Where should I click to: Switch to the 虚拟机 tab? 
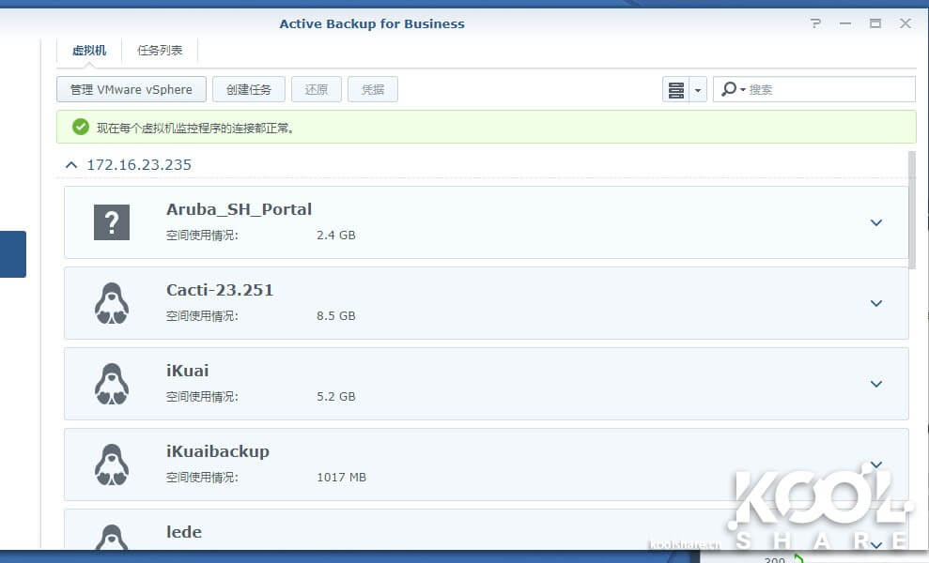click(x=89, y=51)
